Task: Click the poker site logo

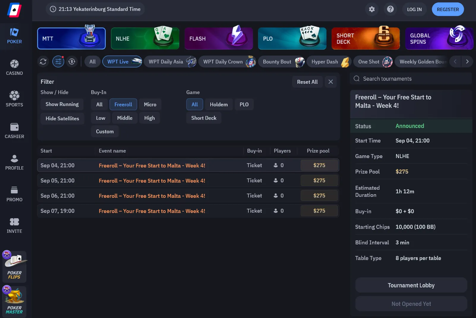Action: point(14,10)
